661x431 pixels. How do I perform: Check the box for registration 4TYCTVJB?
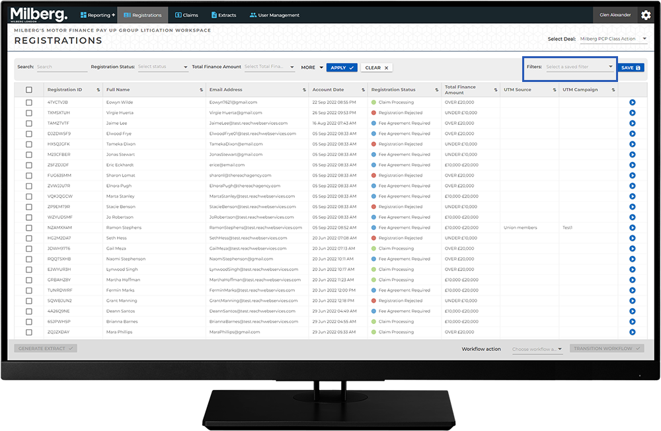[28, 102]
